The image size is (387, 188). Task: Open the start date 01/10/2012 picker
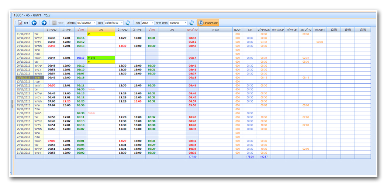pos(94,23)
